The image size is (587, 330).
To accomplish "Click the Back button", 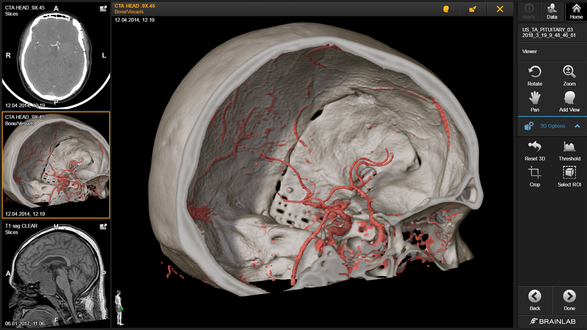I will 535,300.
